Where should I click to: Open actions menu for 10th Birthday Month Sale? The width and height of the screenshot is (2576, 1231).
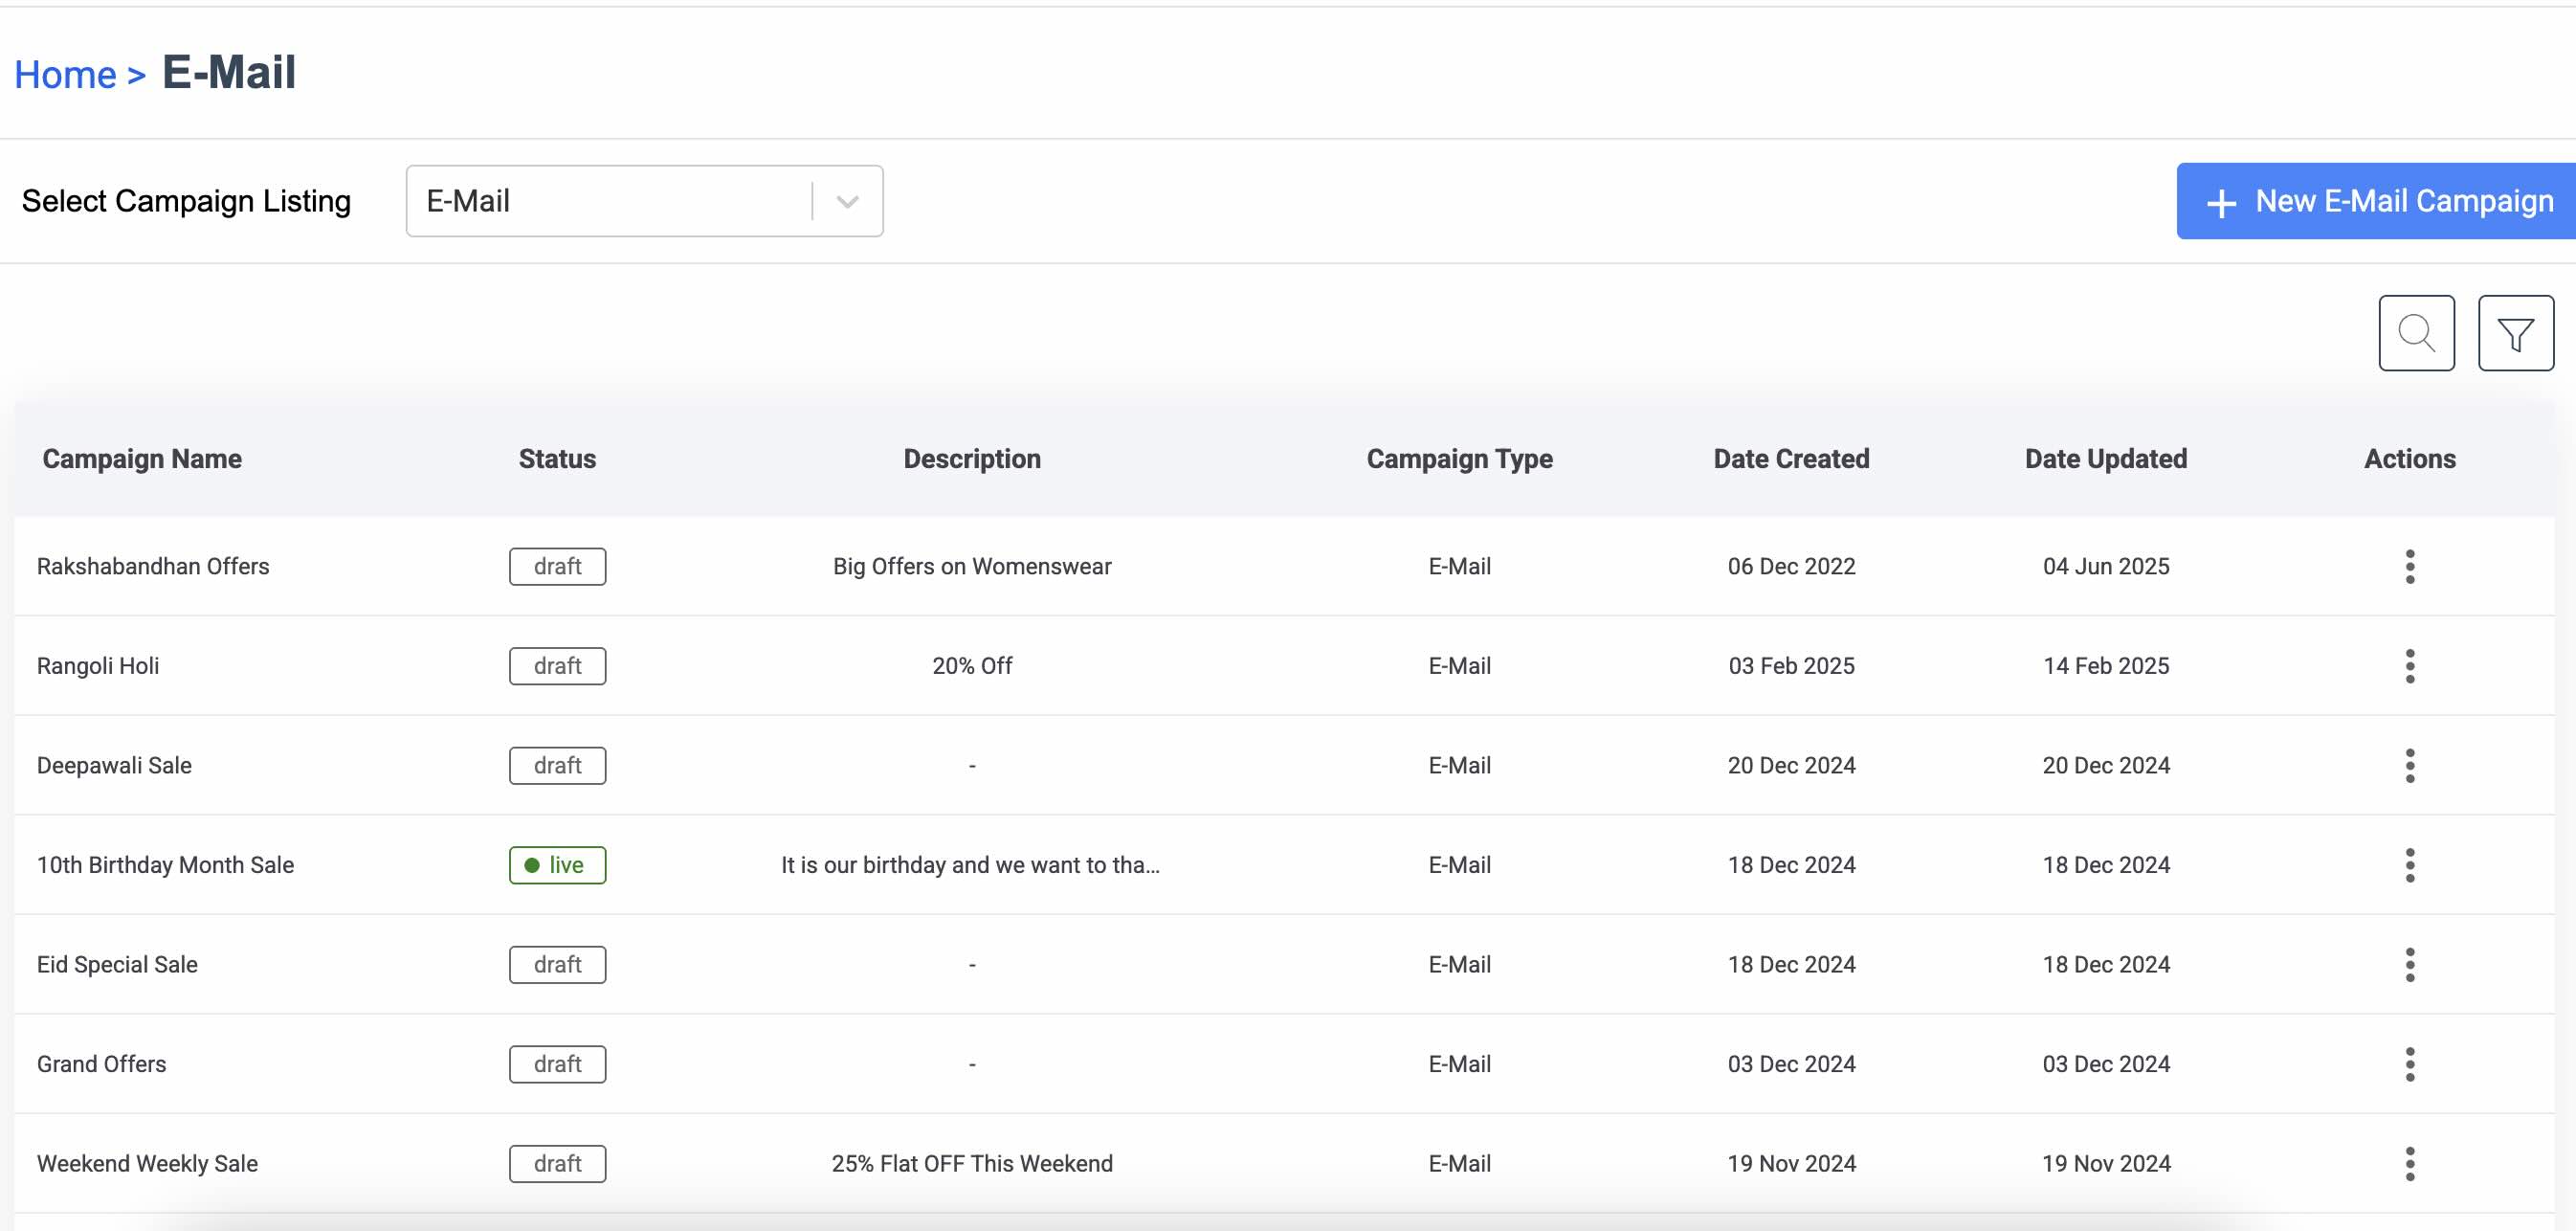2409,865
